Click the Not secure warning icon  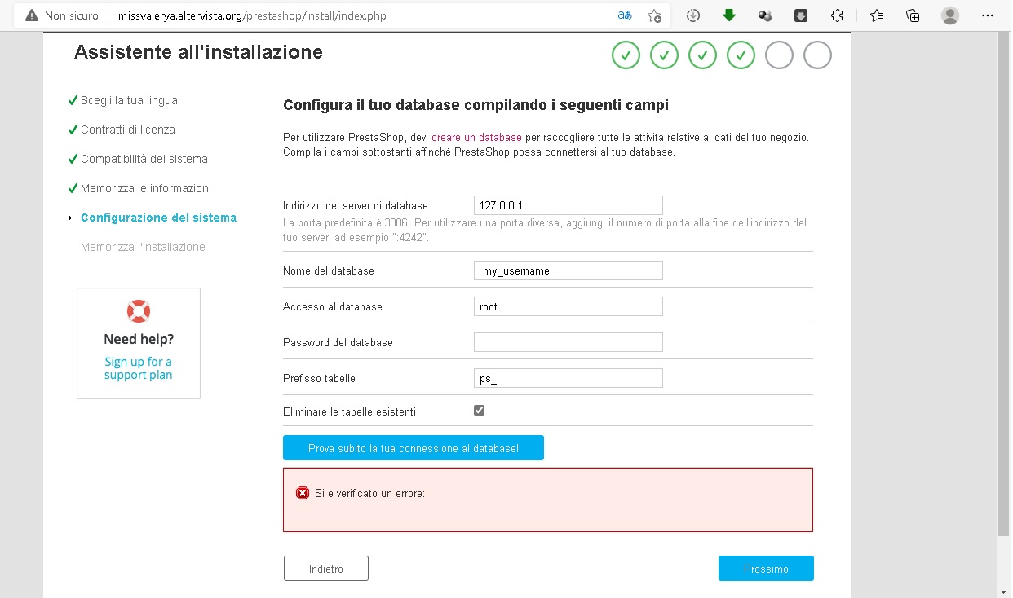32,15
